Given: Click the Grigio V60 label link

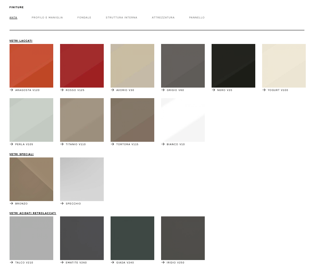Looking at the screenshot, I should [x=175, y=90].
